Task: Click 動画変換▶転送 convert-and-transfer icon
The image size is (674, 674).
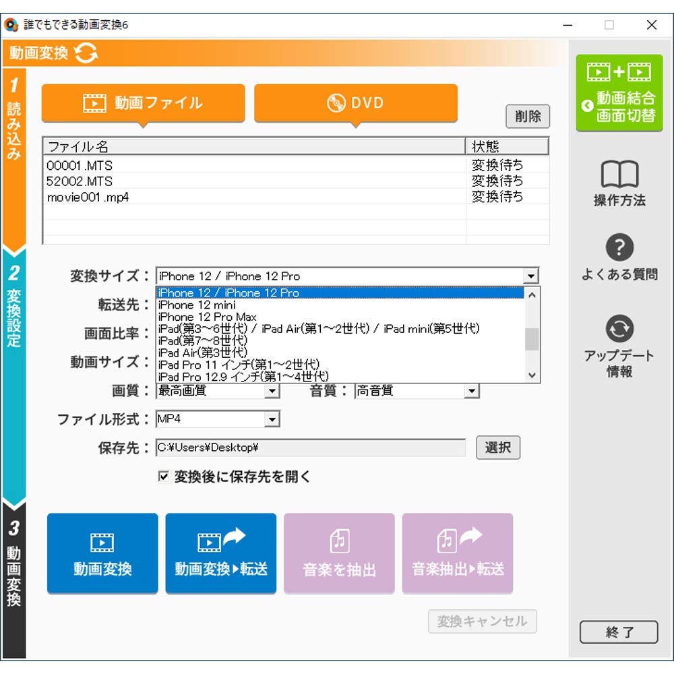Action: (220, 553)
